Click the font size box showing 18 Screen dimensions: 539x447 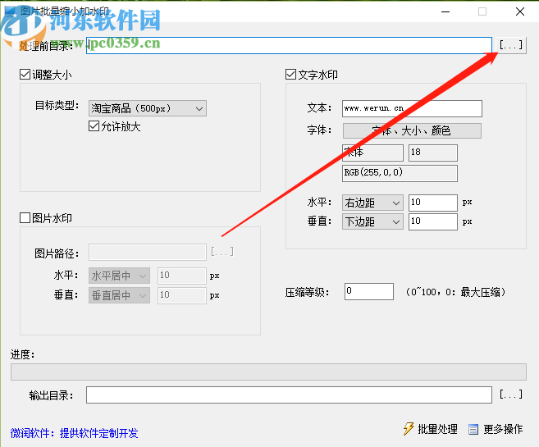tap(433, 153)
